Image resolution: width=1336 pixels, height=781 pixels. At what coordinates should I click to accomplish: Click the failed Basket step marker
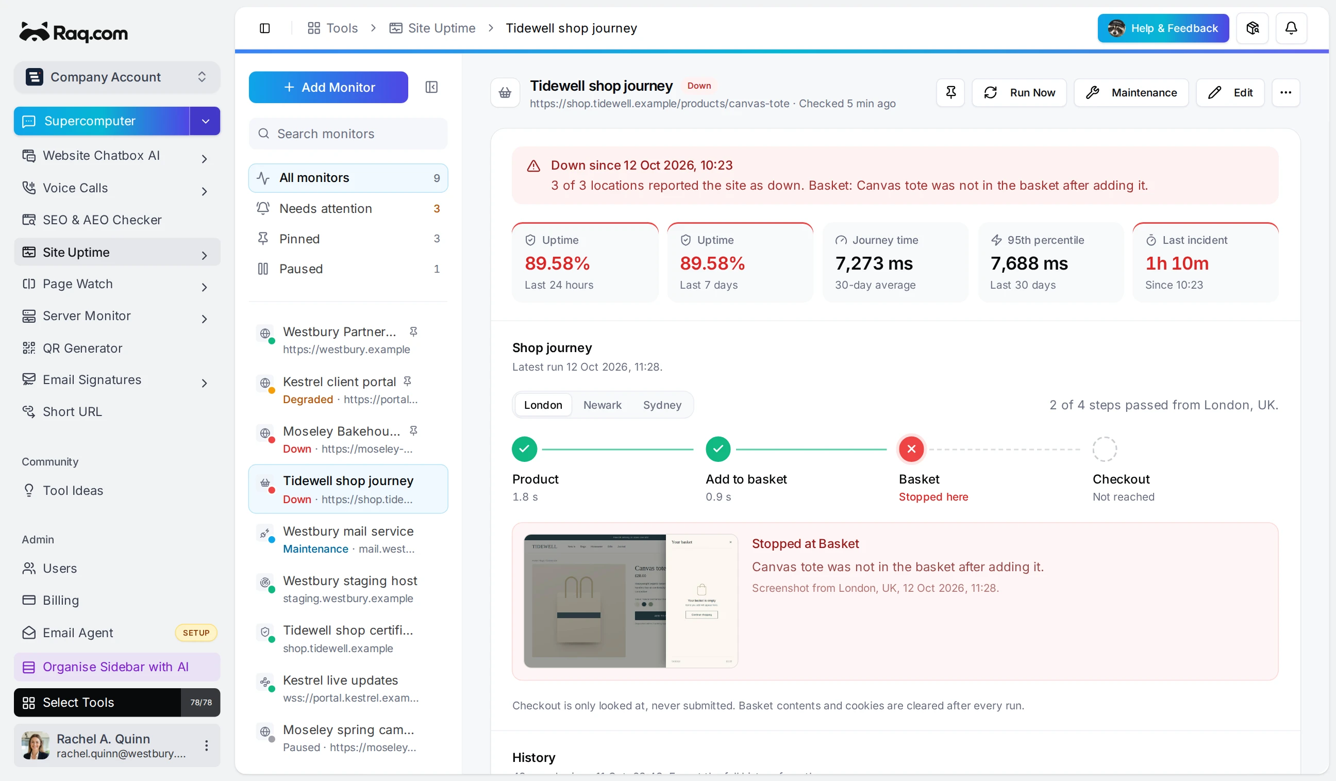click(x=911, y=449)
